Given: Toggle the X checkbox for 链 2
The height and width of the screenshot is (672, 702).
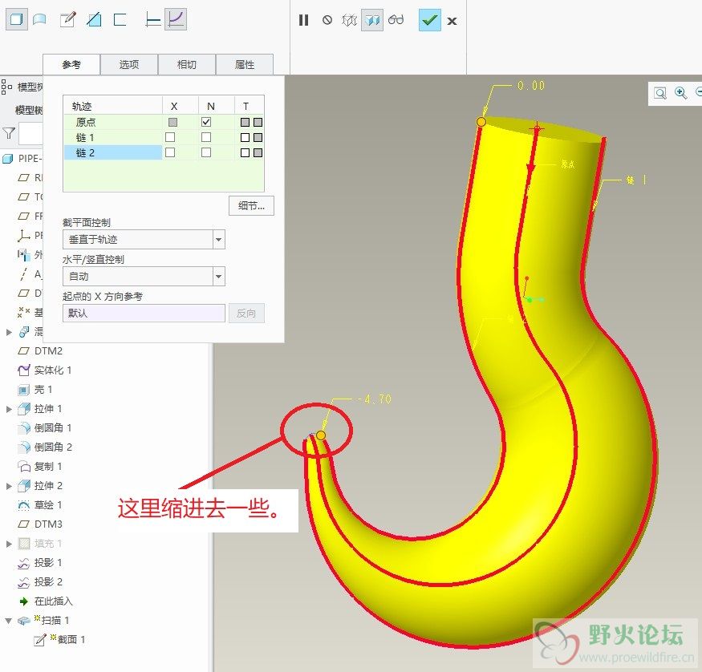Looking at the screenshot, I should 170,152.
